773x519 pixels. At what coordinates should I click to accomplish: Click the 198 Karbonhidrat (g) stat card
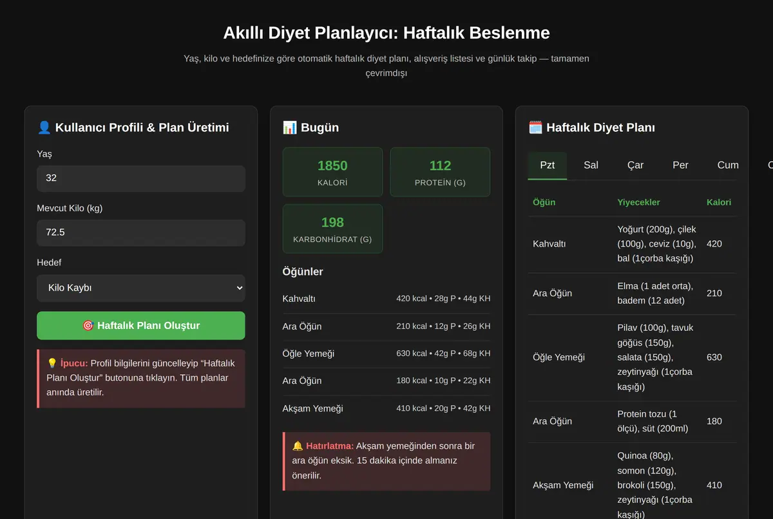pos(332,229)
